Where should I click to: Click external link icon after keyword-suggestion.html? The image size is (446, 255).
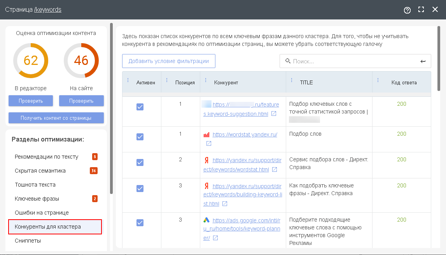point(274,114)
